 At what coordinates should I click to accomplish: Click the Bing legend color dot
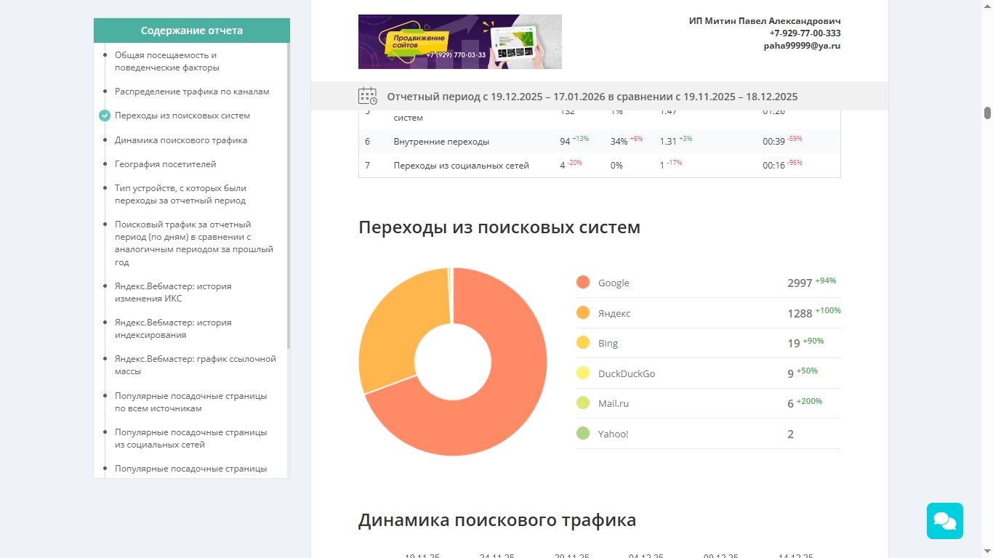coord(583,343)
